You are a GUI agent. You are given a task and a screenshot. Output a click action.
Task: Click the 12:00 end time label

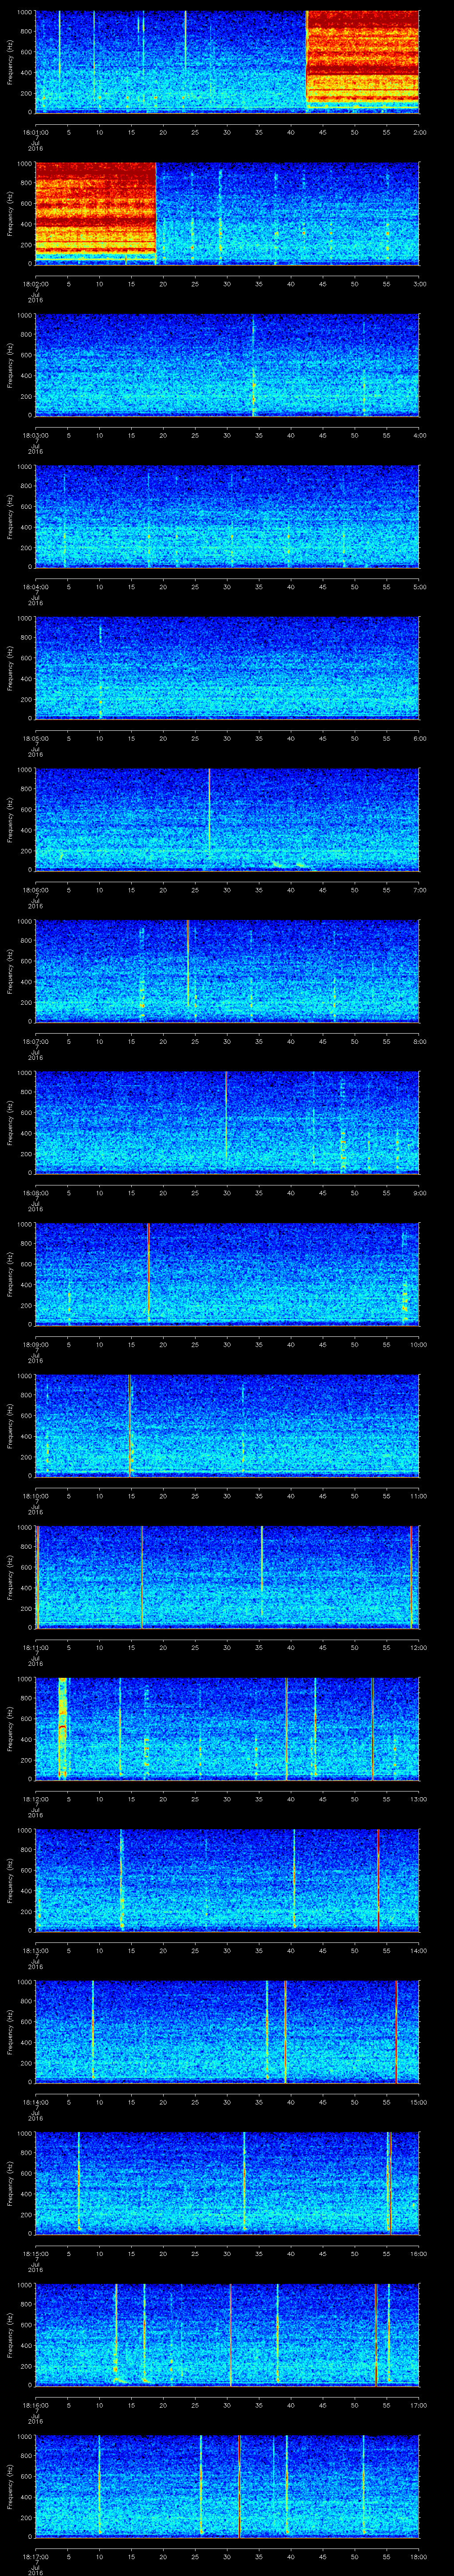tap(418, 1647)
